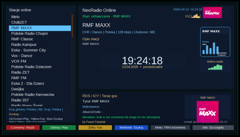
Task: Choose Eska 2 - Dla Dzieci station
Action: coord(40,84)
